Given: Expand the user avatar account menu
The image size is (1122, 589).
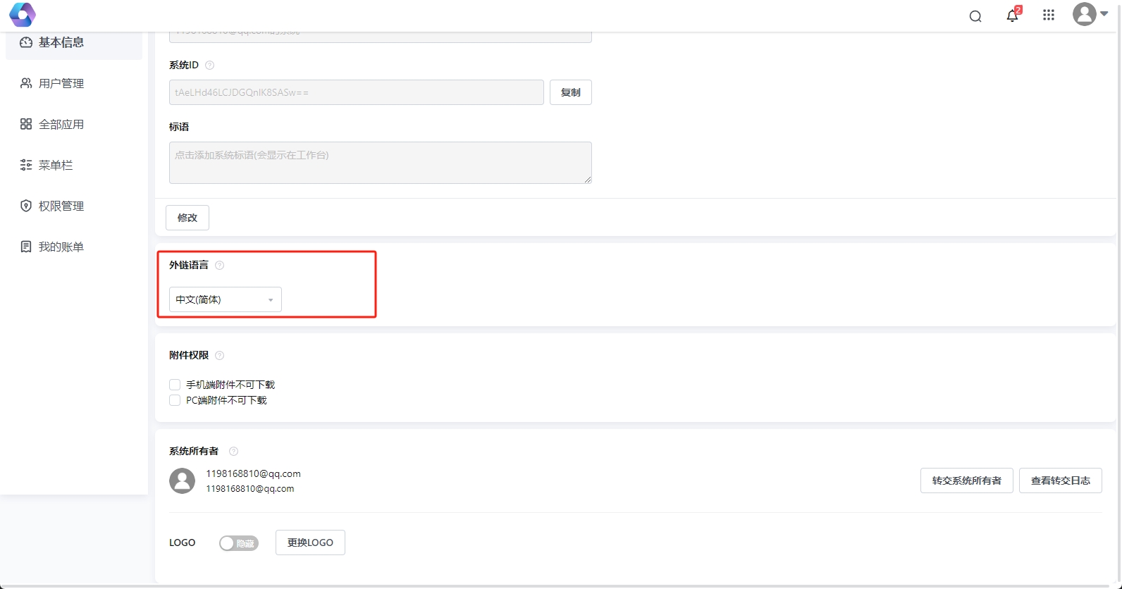Looking at the screenshot, I should pos(1090,14).
